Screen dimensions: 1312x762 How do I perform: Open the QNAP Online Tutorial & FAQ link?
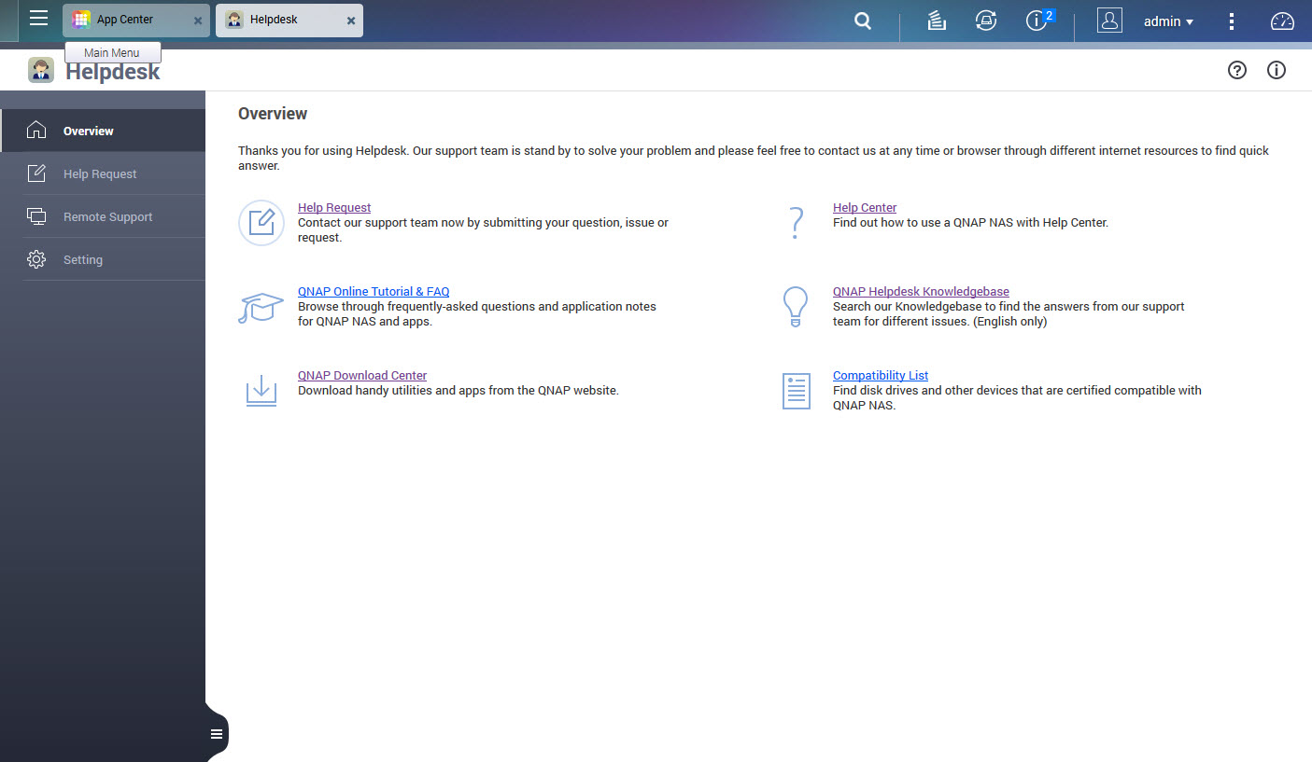pyautogui.click(x=374, y=292)
